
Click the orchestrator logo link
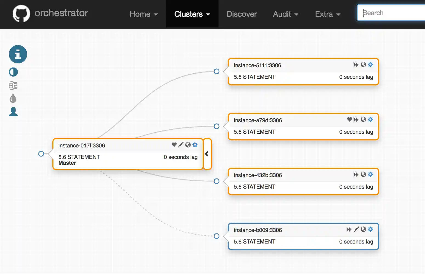tap(50, 13)
